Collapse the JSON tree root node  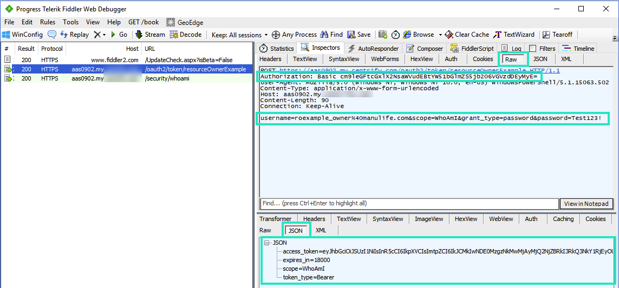[267, 243]
